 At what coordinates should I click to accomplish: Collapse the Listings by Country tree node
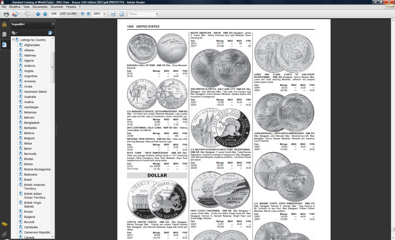coord(14,40)
